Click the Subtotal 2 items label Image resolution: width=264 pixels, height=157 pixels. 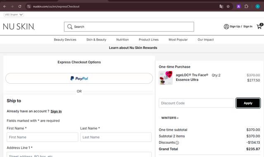172,136
